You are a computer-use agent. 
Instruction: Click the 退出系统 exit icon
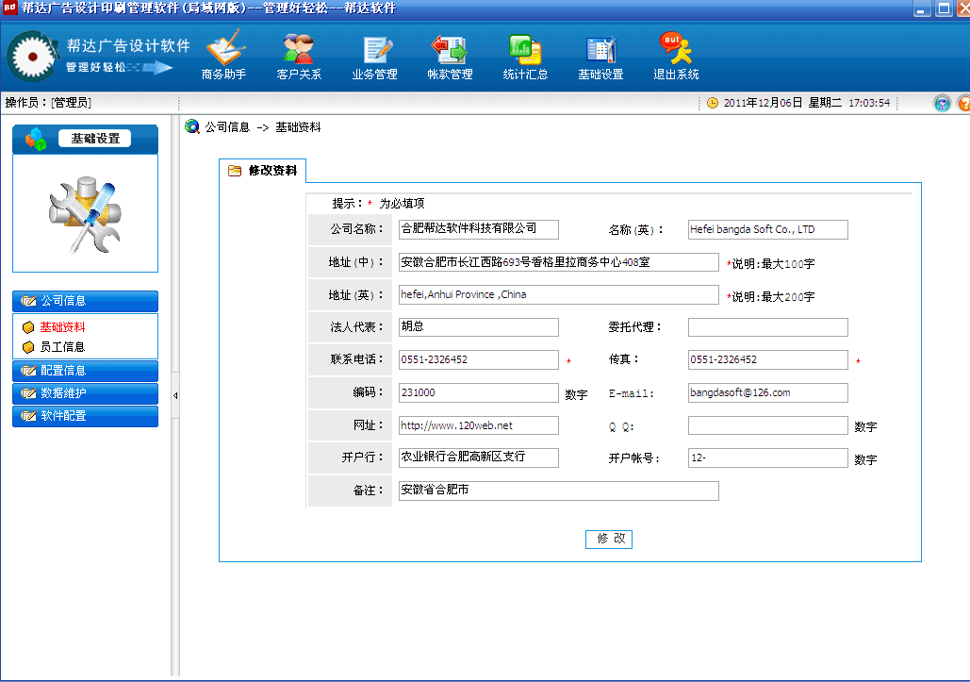676,57
